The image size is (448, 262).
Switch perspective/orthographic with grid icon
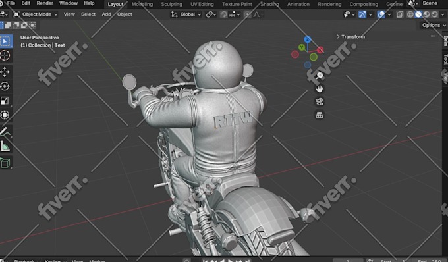pos(320,115)
